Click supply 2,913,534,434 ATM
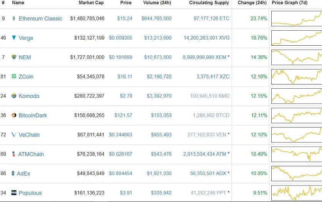322x202 pixels. pos(204,154)
